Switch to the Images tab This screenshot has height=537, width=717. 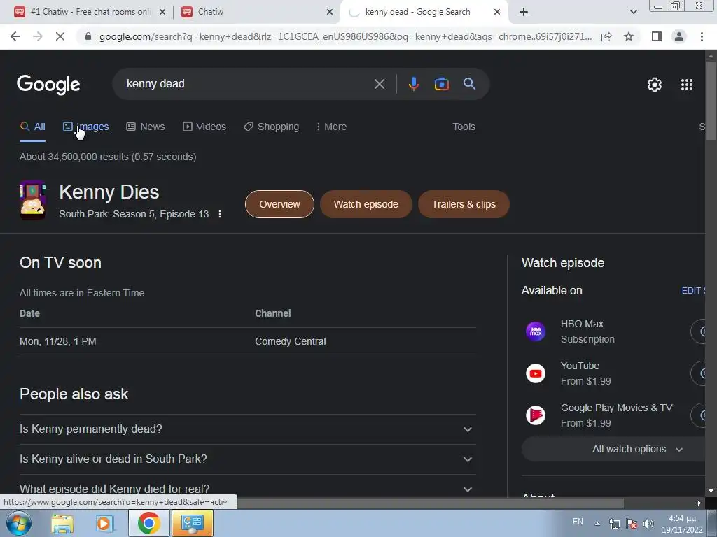click(86, 127)
